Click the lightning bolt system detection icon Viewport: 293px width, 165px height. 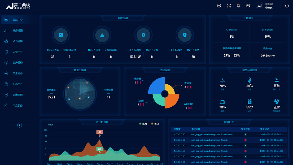point(61,35)
